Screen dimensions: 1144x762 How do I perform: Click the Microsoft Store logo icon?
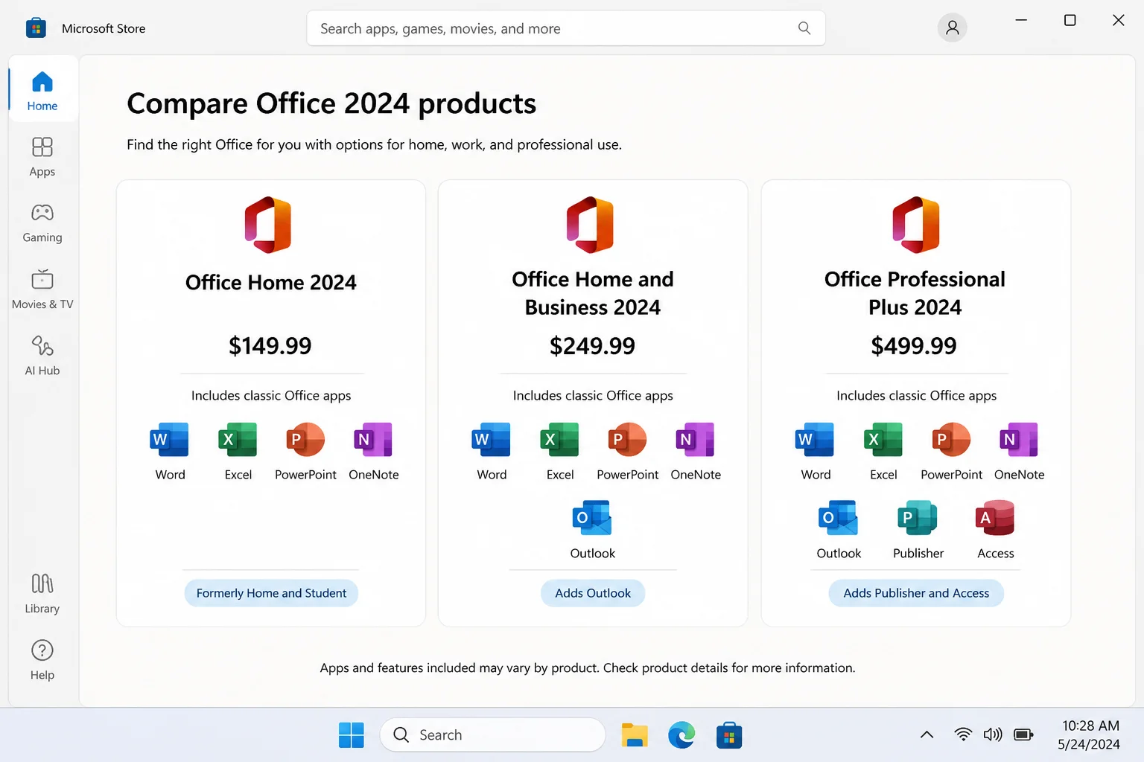[x=36, y=28]
